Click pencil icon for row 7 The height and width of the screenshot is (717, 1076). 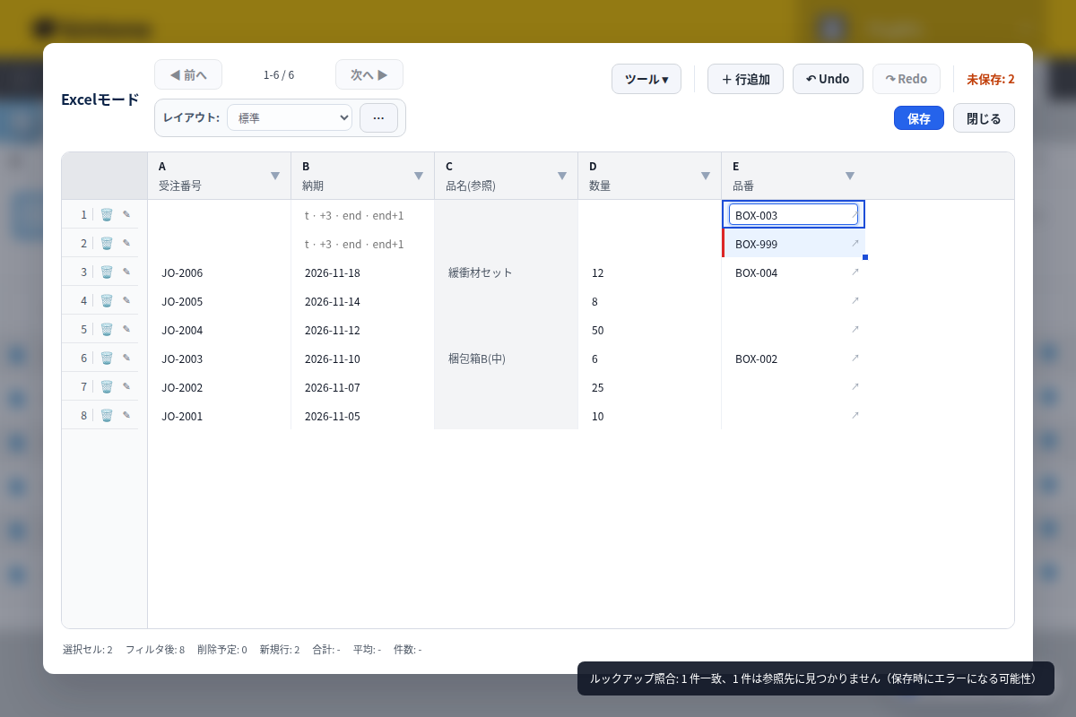pyautogui.click(x=126, y=387)
